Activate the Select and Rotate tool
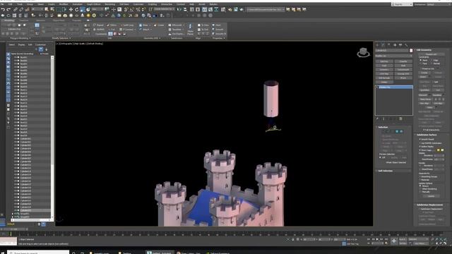This screenshot has height=254, width=452. click(x=77, y=9)
